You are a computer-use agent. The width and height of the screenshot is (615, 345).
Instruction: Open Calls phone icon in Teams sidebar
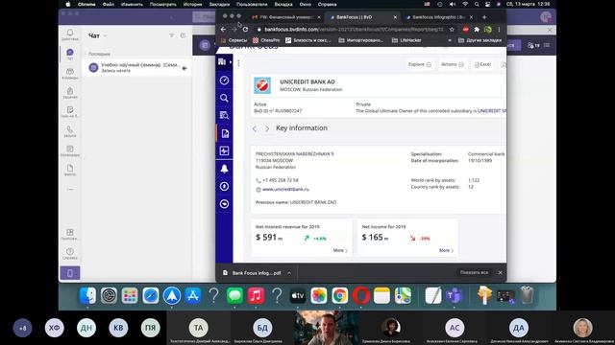(x=70, y=131)
